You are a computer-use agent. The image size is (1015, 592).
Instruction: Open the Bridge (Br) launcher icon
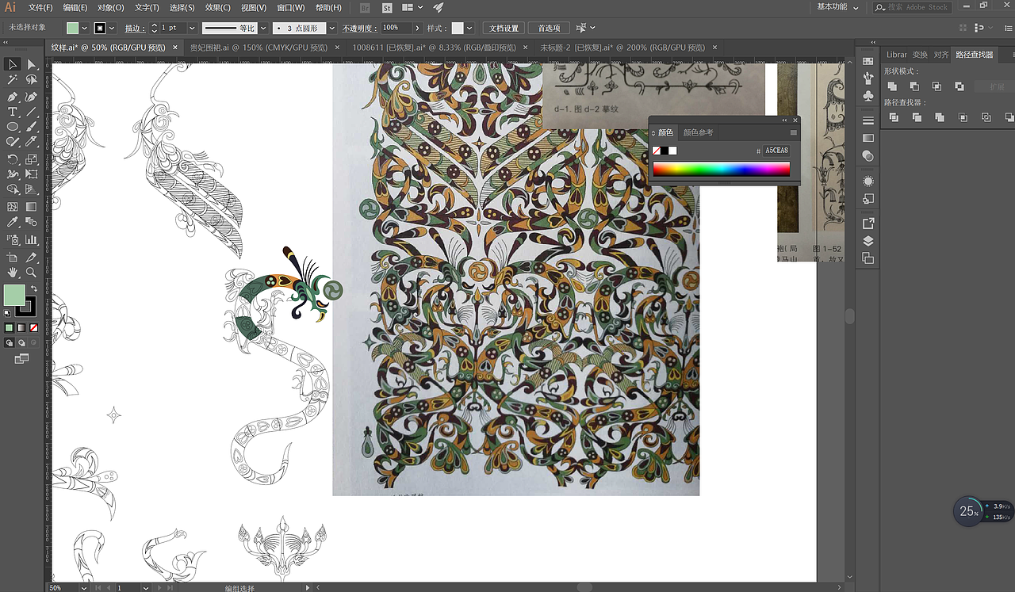[365, 8]
